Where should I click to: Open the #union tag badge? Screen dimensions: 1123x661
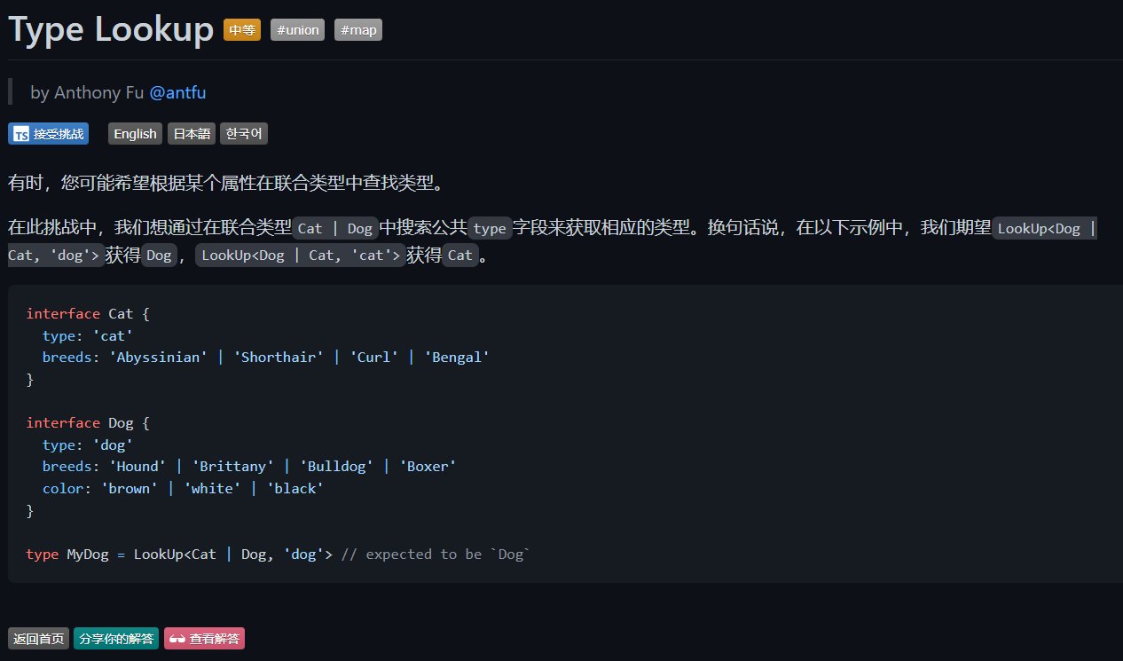297,30
